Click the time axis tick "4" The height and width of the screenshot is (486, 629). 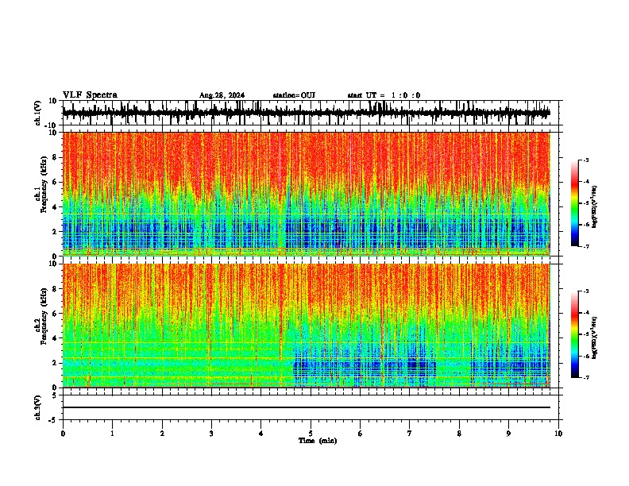(261, 434)
